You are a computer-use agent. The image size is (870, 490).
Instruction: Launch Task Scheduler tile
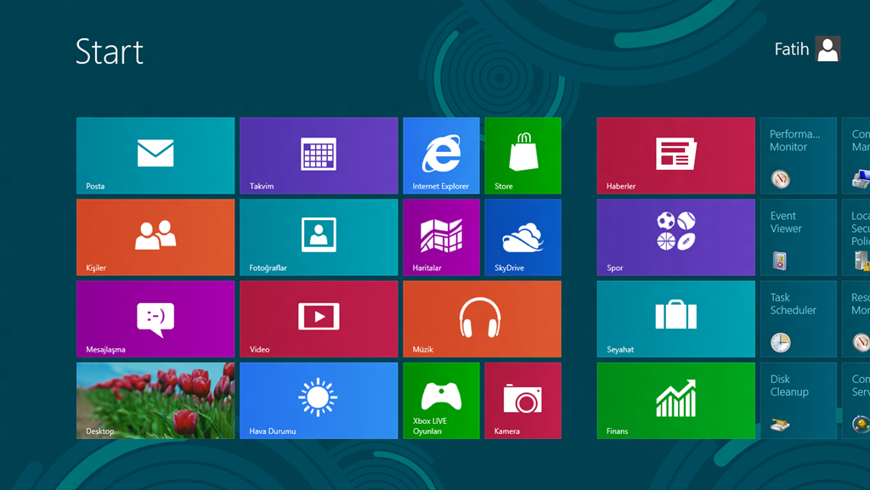pos(799,318)
